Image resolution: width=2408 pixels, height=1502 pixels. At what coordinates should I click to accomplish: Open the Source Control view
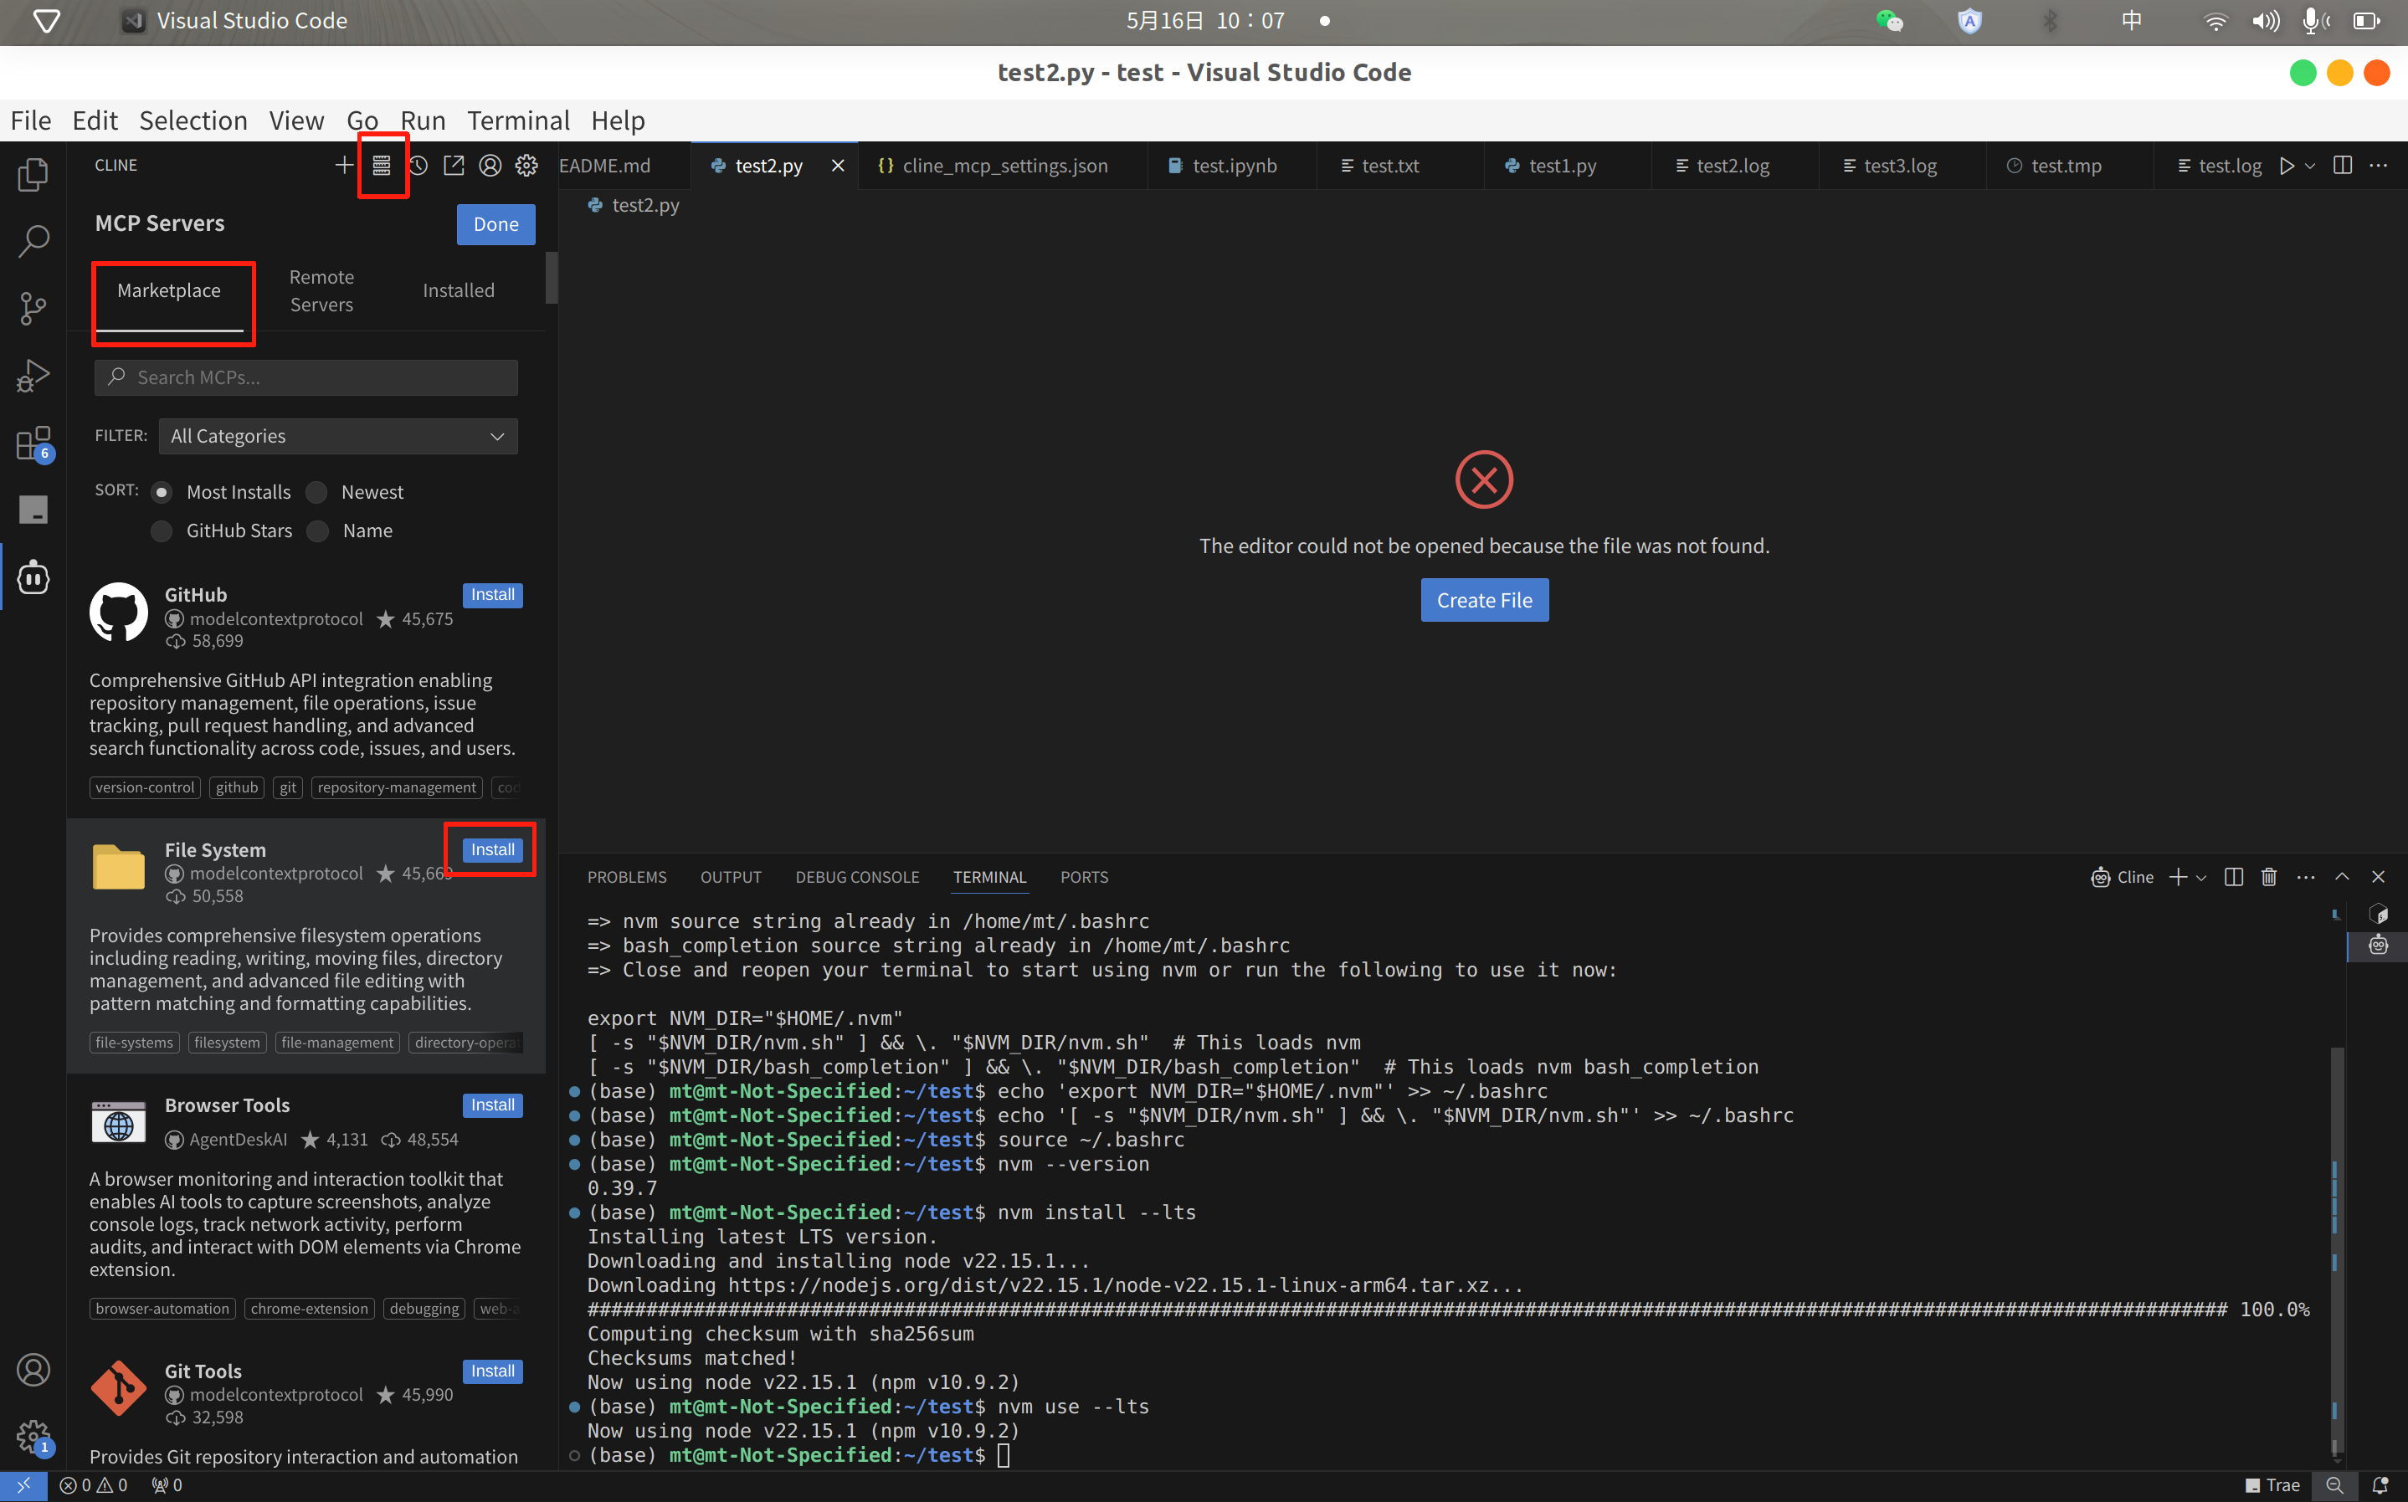(33, 308)
